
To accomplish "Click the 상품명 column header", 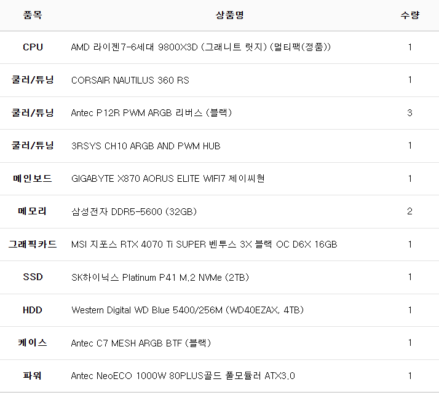I will point(230,15).
